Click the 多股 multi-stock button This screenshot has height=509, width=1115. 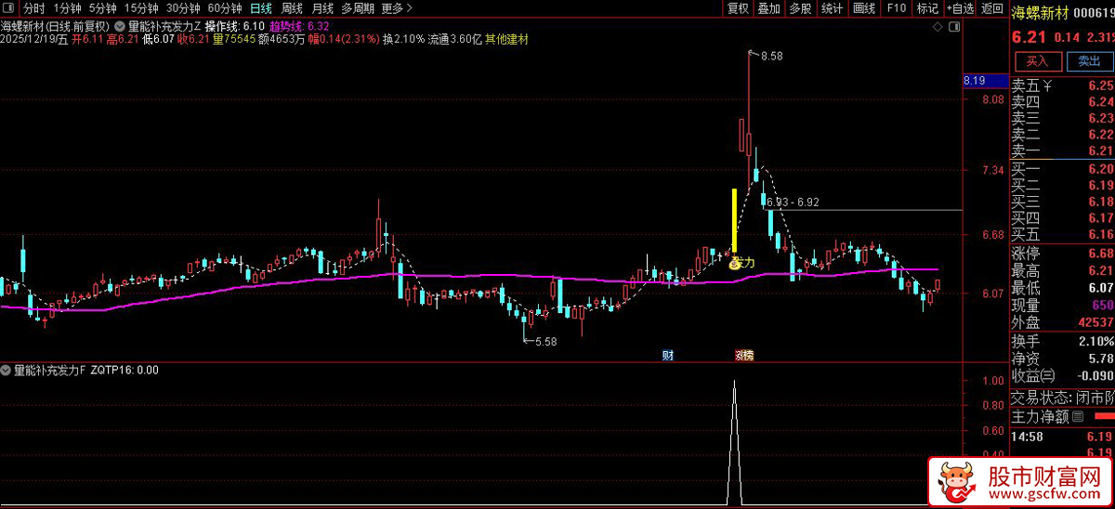tap(800, 8)
